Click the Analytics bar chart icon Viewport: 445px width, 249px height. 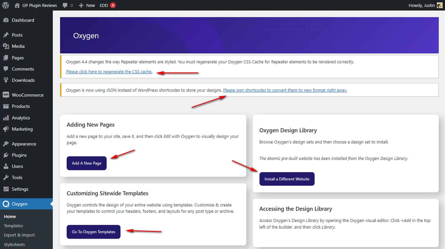(6, 118)
